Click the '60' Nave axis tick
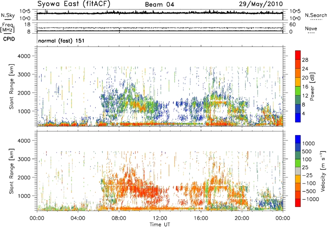The image size is (327, 227). pos(292,25)
